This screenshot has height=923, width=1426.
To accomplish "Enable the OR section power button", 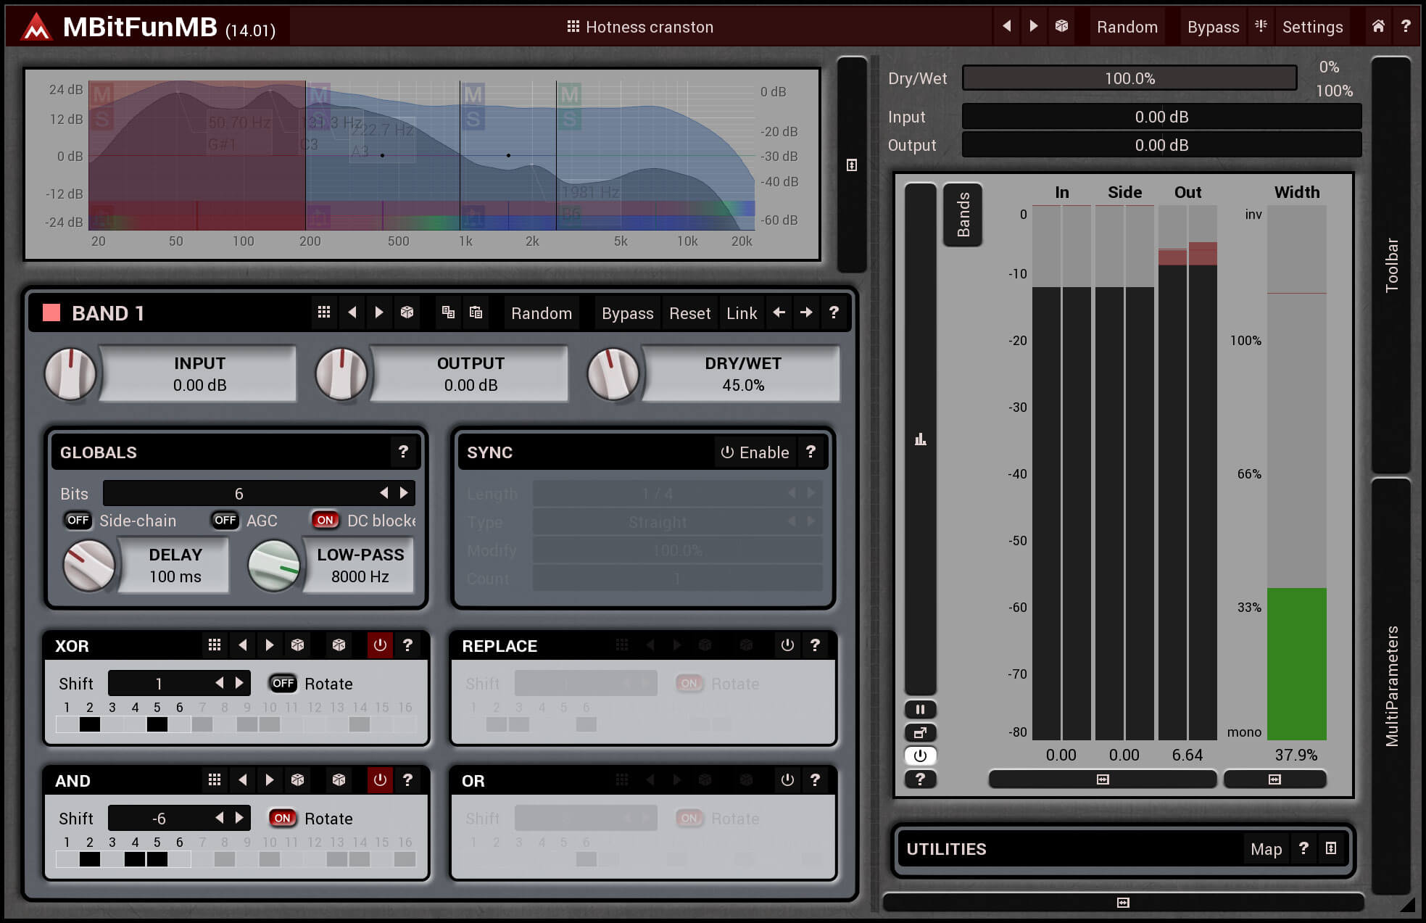I will pyautogui.click(x=787, y=779).
